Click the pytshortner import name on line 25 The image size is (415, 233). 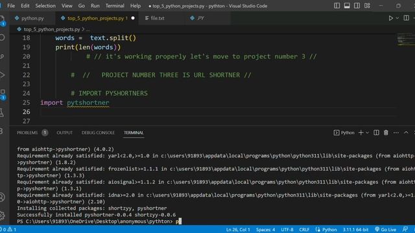[88, 102]
